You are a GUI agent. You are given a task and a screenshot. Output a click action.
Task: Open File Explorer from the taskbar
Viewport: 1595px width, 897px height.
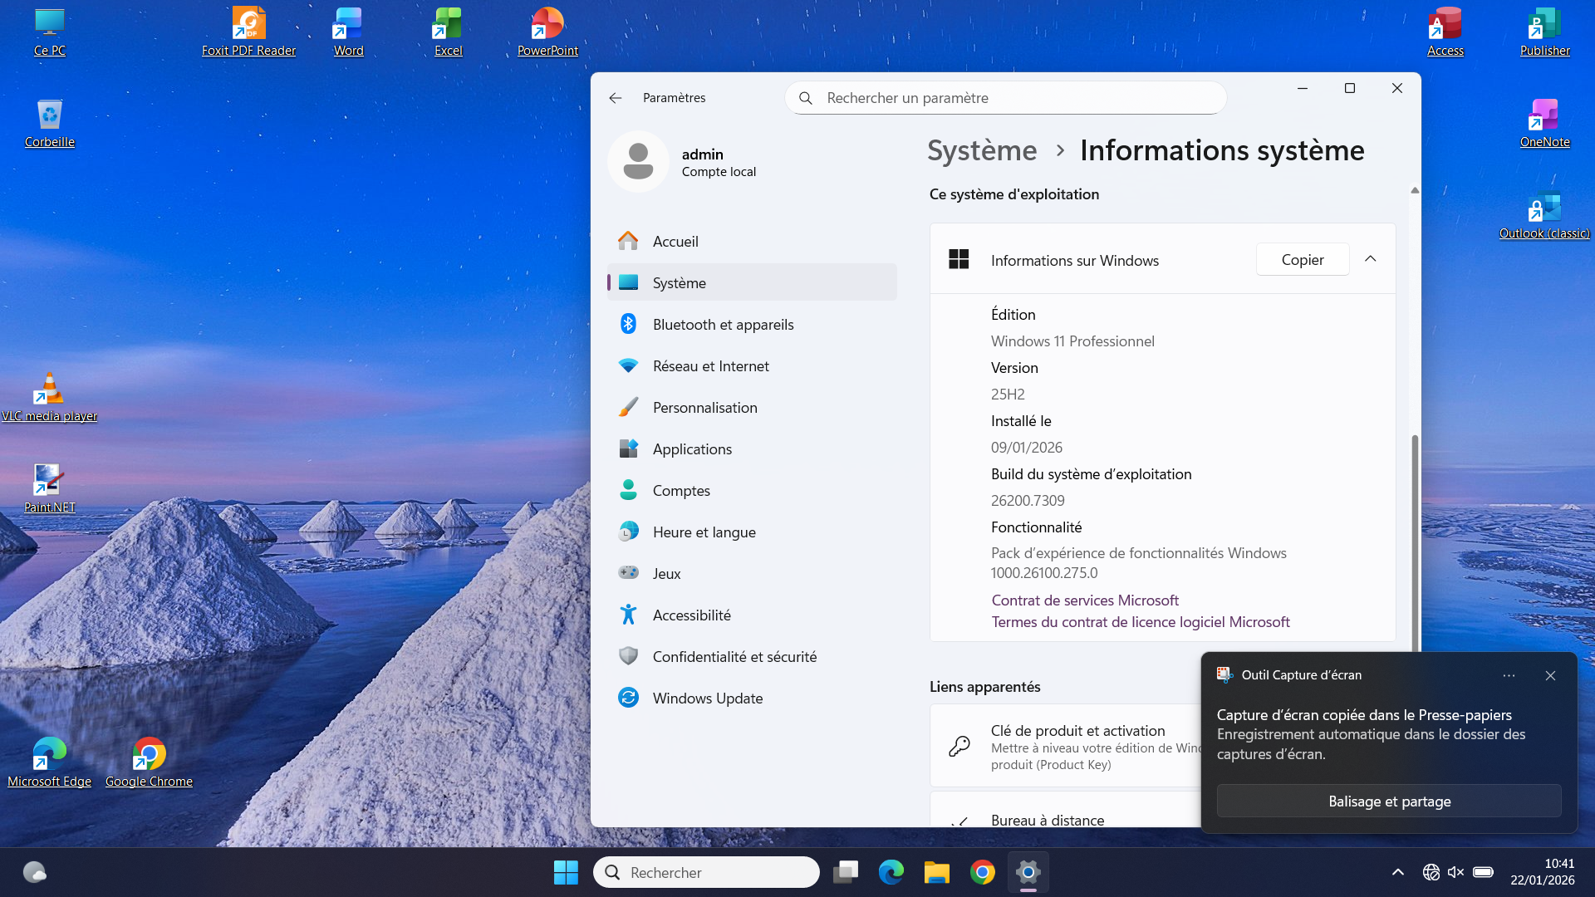[936, 872]
